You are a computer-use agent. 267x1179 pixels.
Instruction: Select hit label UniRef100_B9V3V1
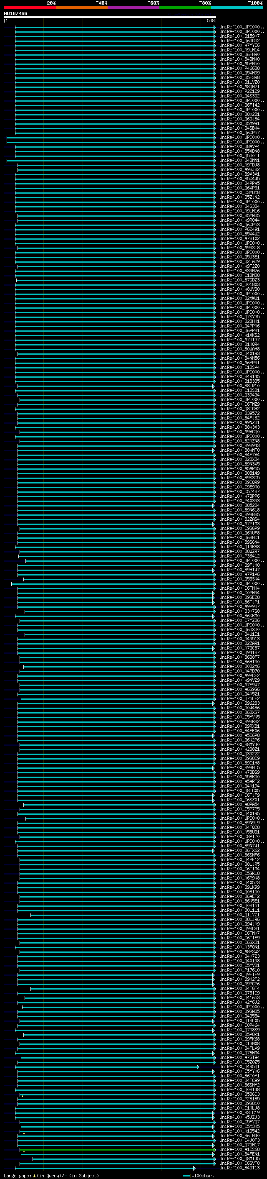pos(239,174)
